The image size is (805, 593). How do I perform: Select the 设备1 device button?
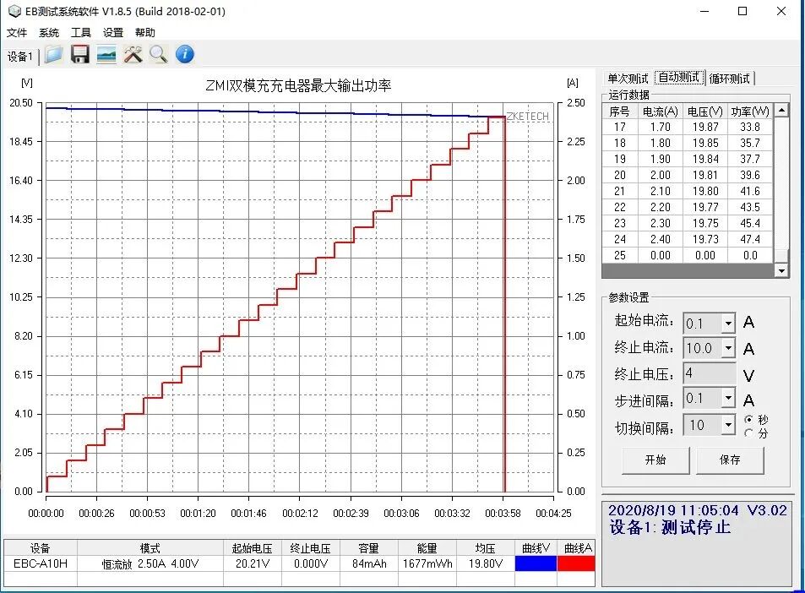pyautogui.click(x=20, y=56)
